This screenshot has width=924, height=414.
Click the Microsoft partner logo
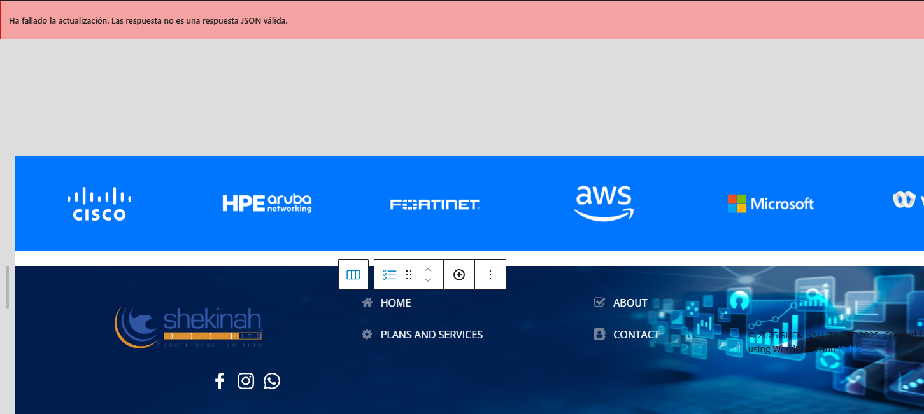pyautogui.click(x=771, y=204)
